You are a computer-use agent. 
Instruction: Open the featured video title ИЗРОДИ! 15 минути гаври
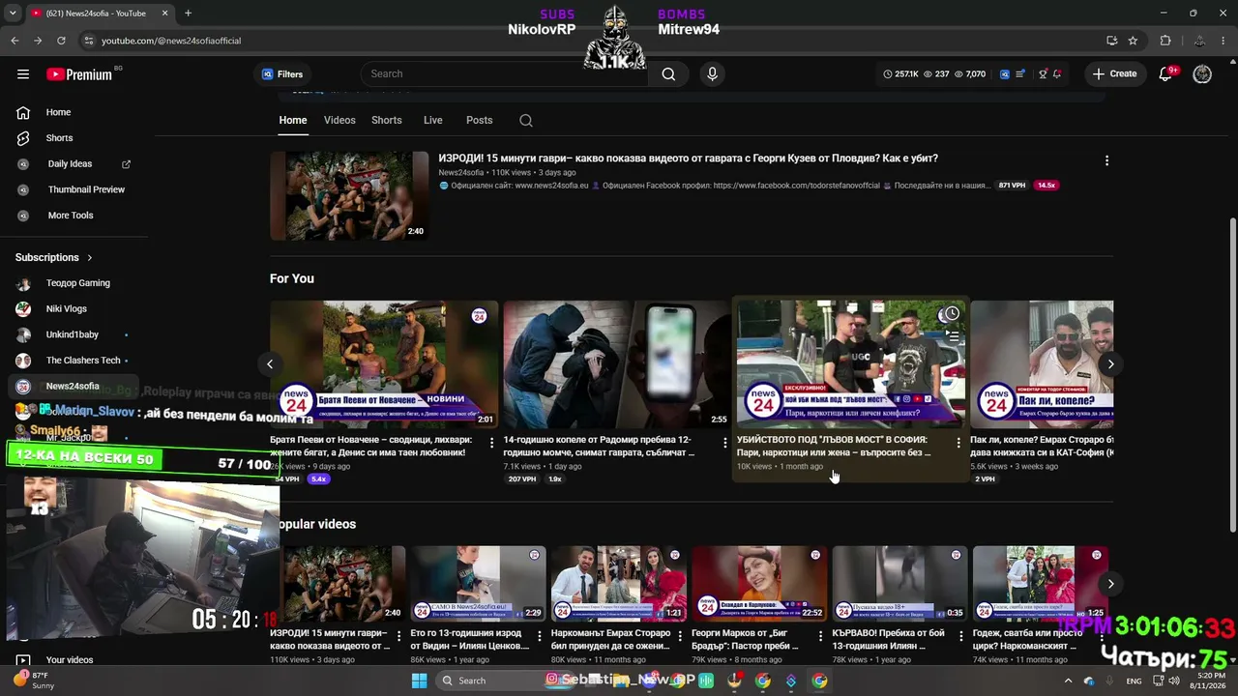688,159
